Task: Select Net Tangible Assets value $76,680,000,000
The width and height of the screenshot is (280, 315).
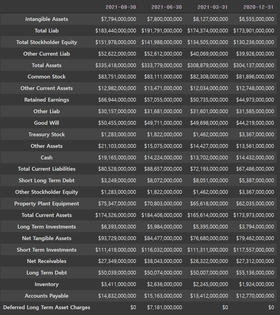Action: coord(209,238)
